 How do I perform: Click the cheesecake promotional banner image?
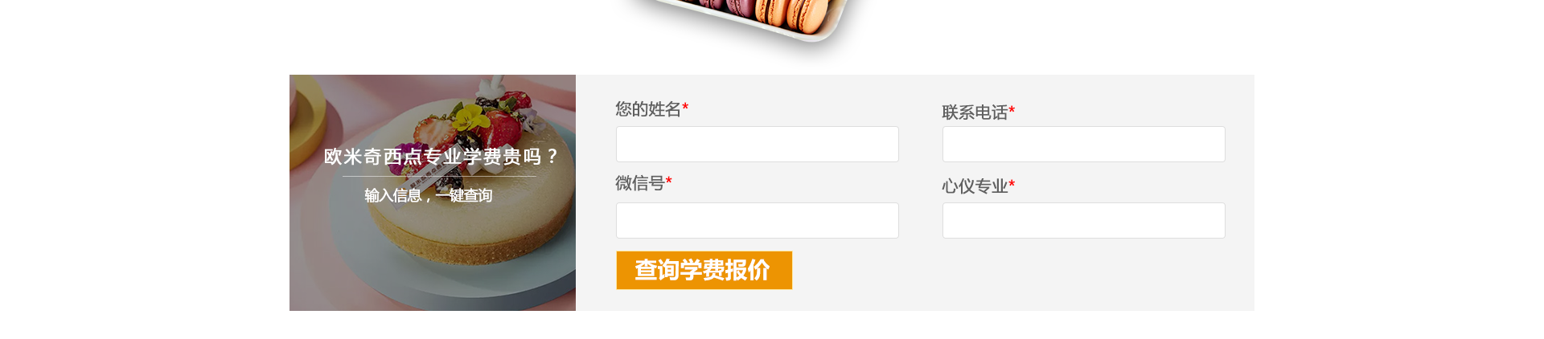coord(433,193)
